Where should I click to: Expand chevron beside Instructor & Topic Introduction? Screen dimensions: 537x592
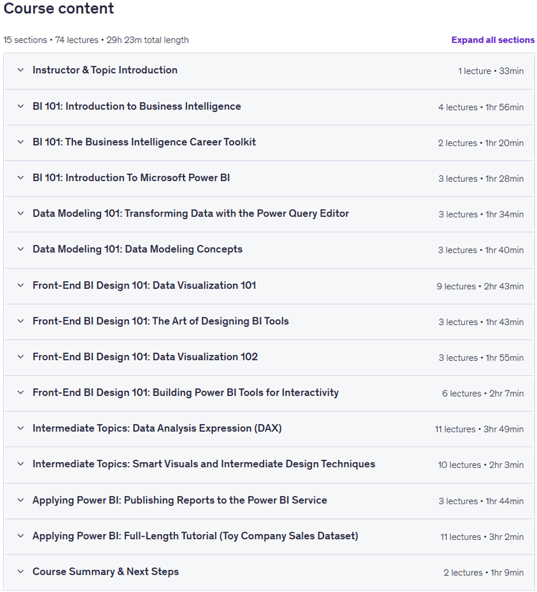(x=21, y=70)
